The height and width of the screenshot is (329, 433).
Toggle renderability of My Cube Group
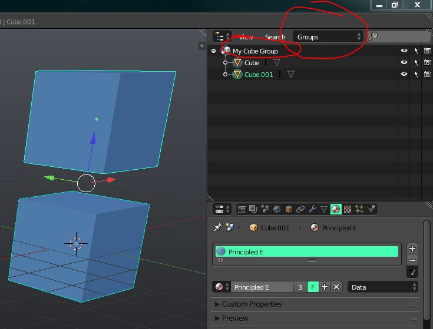pos(427,51)
